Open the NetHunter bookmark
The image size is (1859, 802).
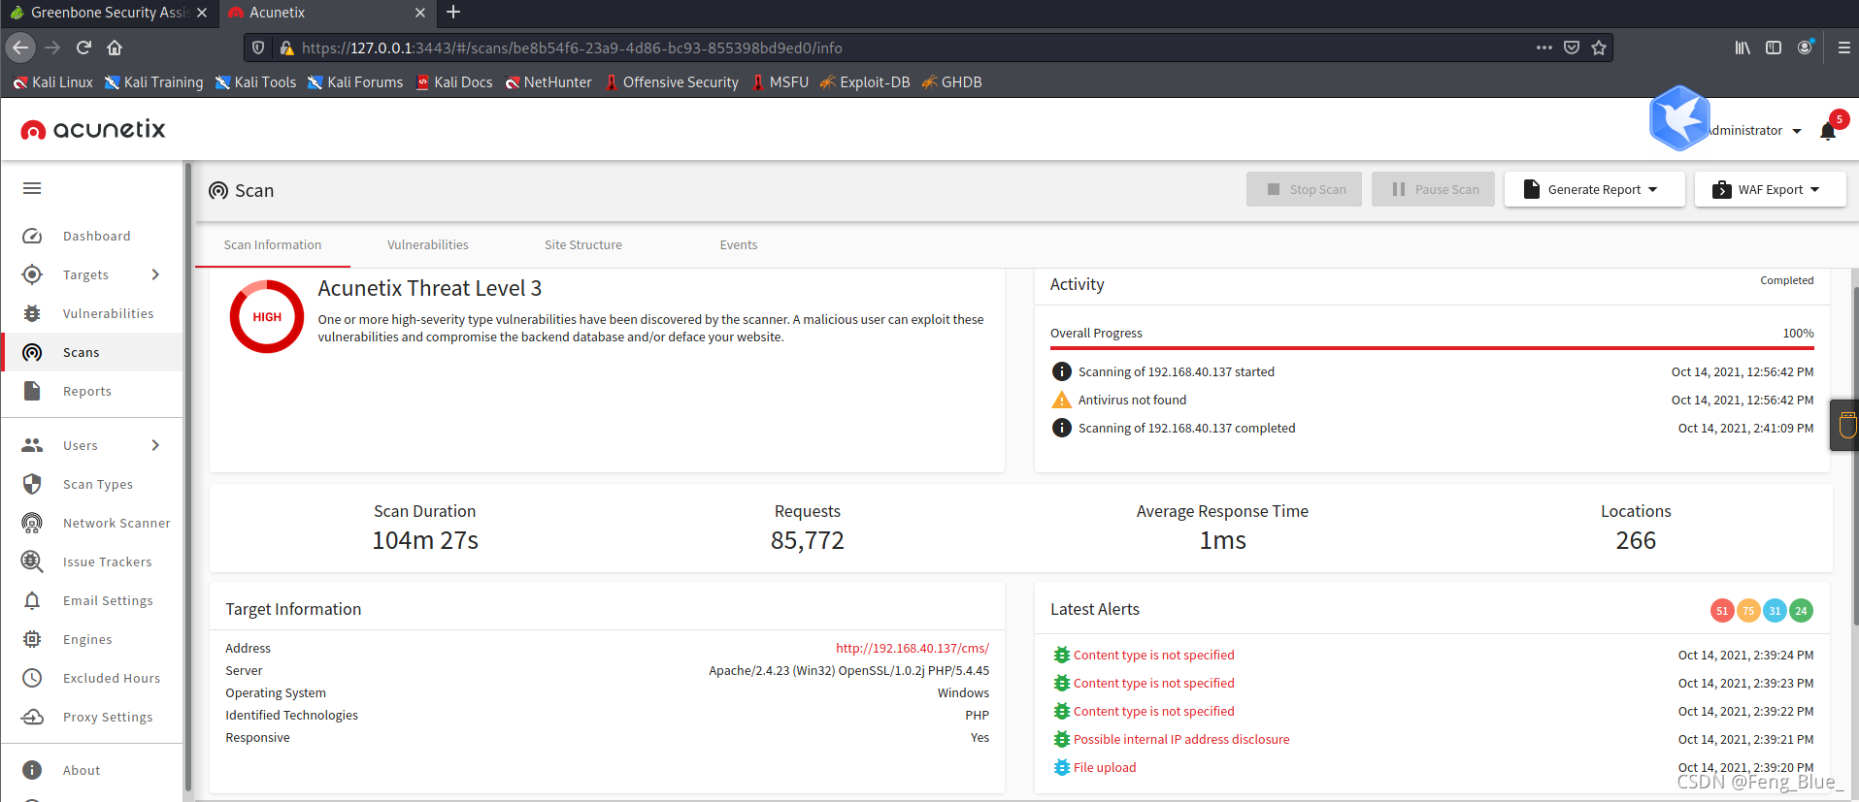coord(548,82)
